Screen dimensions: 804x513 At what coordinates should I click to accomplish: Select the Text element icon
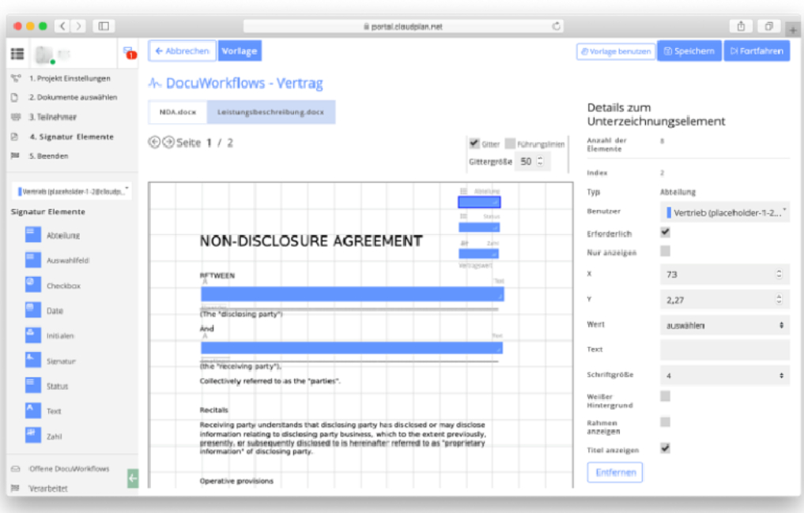tap(33, 410)
